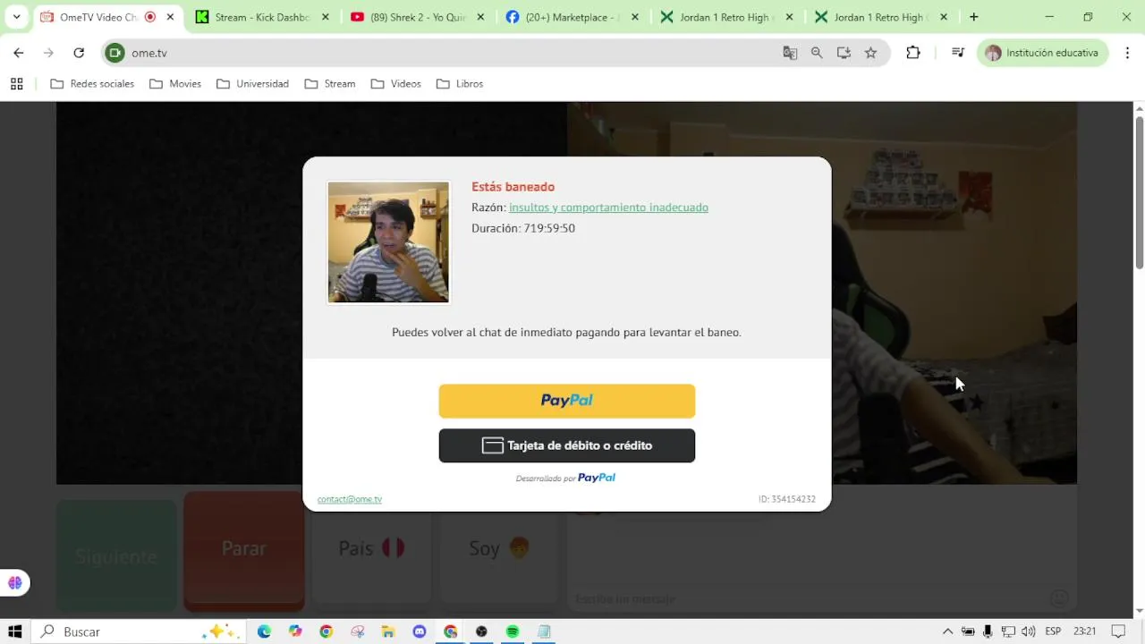Click the contact@ome.tv email link
Screen dimensions: 1145x644
coord(350,499)
